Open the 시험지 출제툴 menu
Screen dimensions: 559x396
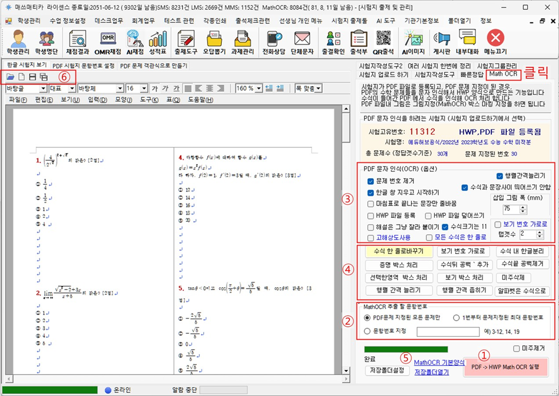(350, 21)
